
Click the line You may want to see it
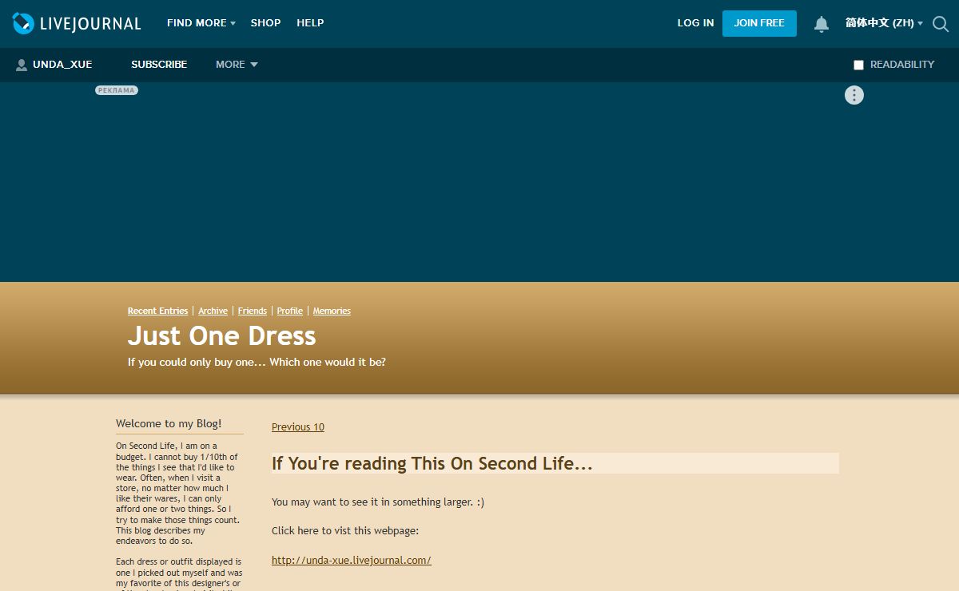coord(378,502)
